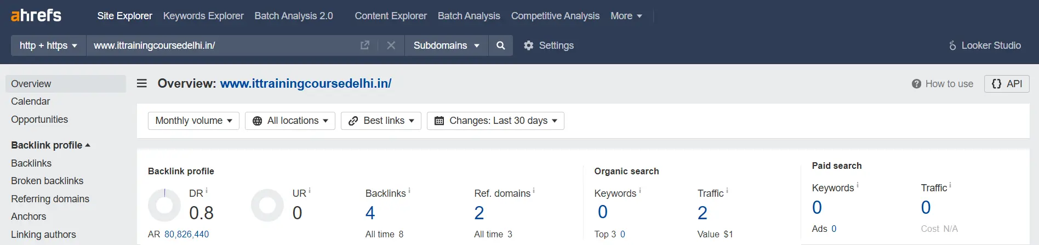Screen dimensions: 1039x245
Task: Click paid Traffic value 0
Action: (926, 207)
